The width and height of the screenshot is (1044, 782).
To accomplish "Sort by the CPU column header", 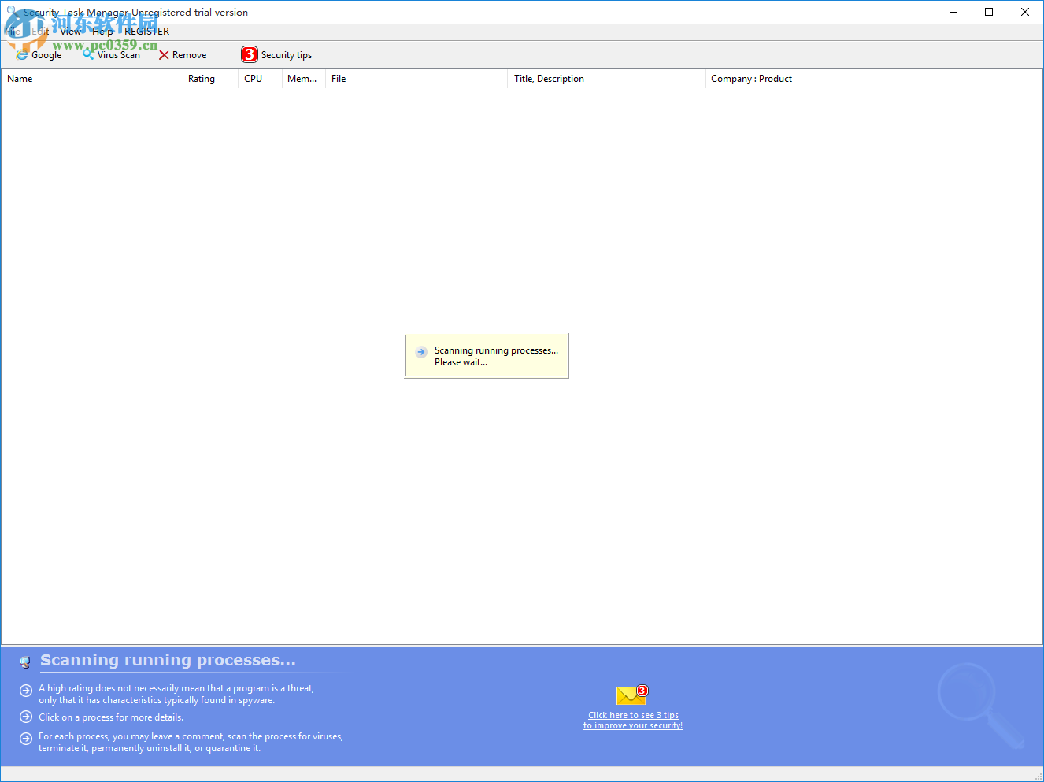I will (x=253, y=78).
